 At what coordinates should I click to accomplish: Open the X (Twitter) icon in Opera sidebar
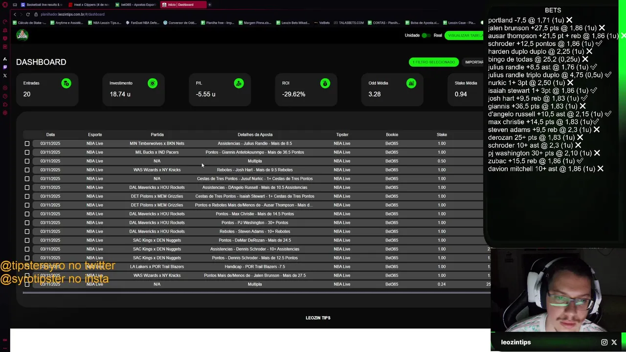5,75
